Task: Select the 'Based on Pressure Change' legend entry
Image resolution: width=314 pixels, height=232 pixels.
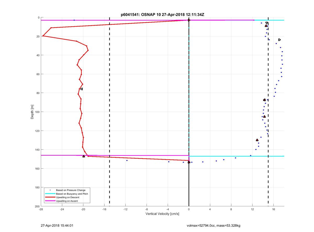Action: click(71, 190)
